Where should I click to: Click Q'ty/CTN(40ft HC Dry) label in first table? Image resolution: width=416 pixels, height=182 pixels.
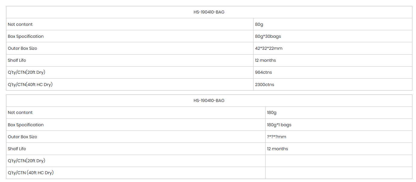[x=30, y=85]
